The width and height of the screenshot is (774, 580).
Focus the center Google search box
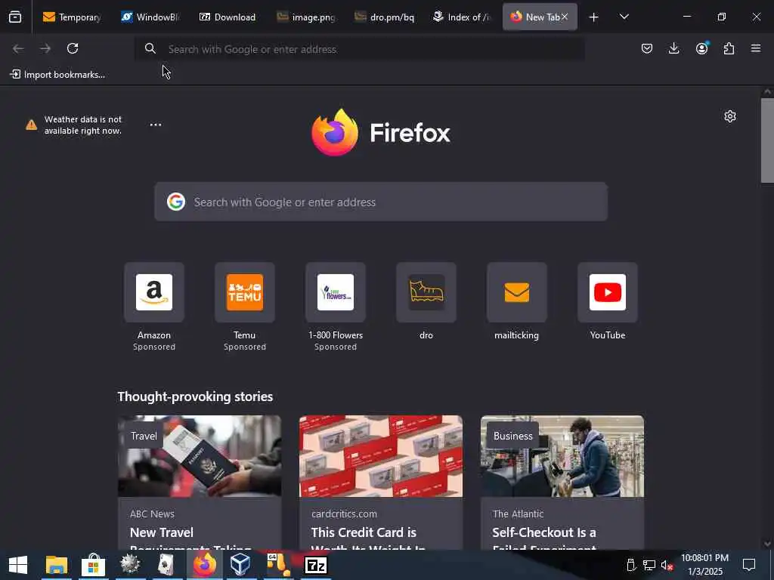(x=381, y=202)
